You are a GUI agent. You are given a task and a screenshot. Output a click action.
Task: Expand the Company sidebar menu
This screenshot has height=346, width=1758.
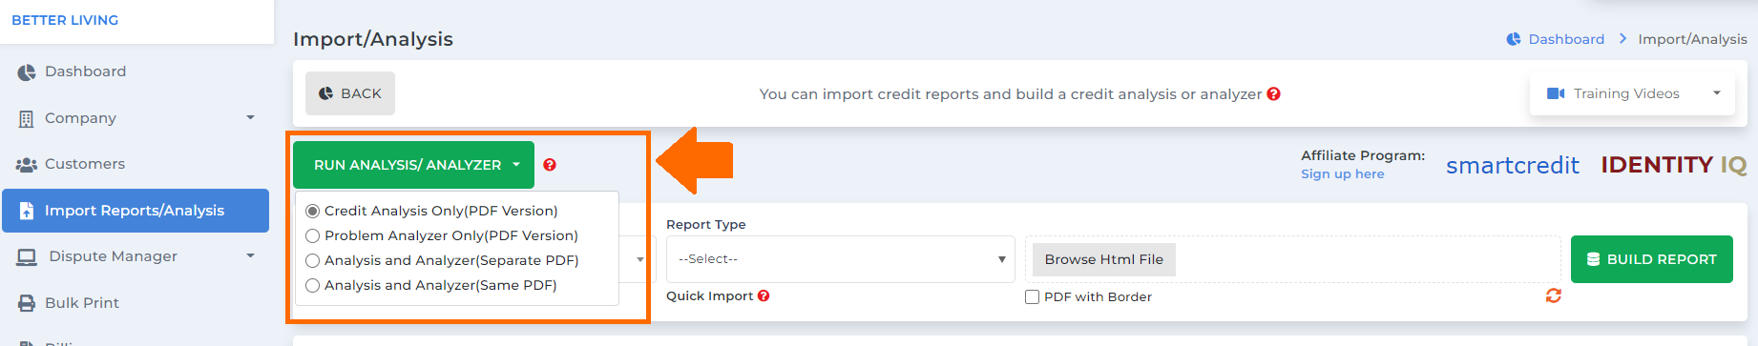point(136,118)
